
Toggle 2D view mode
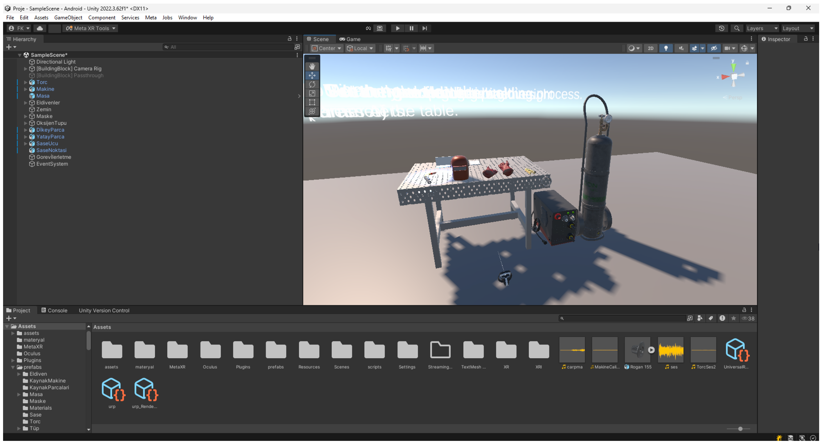tap(650, 48)
